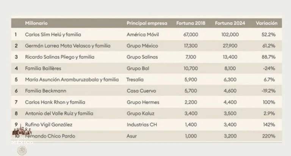This screenshot has width=291, height=156.
Task: Click the Principal empresa column header
Action: coord(147,23)
